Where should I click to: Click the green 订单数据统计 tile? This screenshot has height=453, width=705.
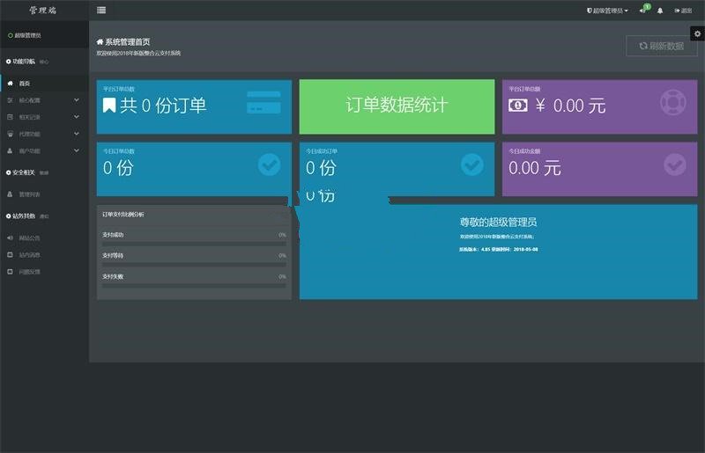(397, 106)
